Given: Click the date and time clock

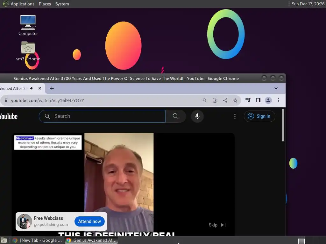Looking at the screenshot, I should (308, 4).
